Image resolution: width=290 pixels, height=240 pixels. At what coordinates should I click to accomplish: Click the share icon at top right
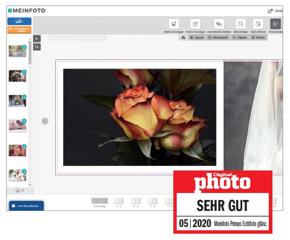[270, 11]
